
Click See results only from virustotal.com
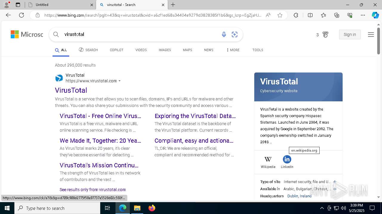click(93, 190)
